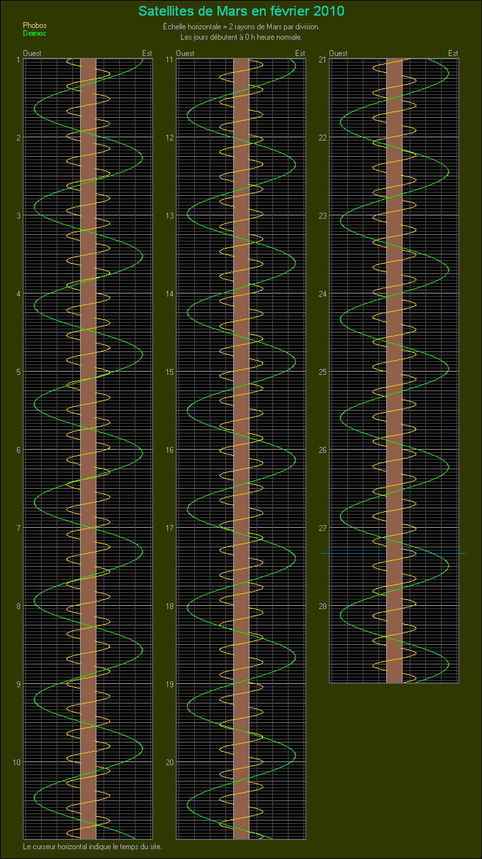Click day label 17
Image resolution: width=482 pixels, height=859 pixels.
click(x=169, y=528)
